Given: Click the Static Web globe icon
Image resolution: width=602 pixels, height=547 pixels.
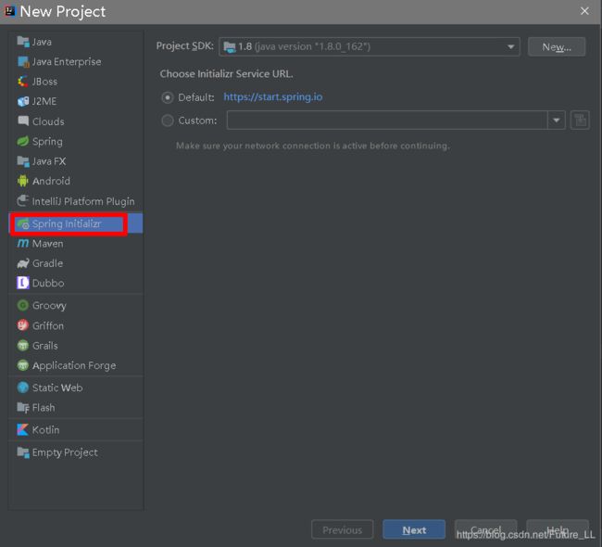Looking at the screenshot, I should pos(23,388).
